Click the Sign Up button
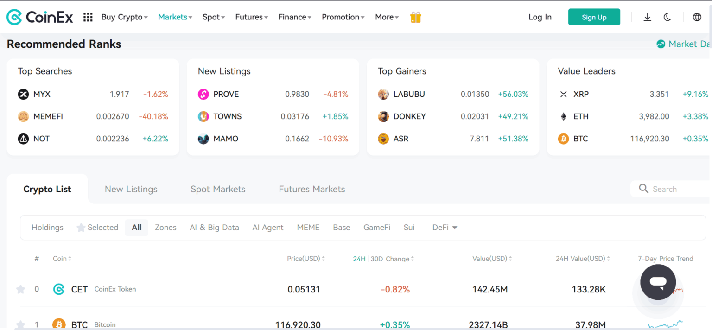 [594, 17]
